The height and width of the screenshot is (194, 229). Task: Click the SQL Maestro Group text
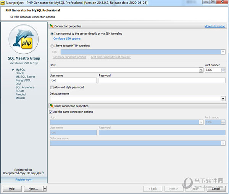pyautogui.click(x=24, y=58)
